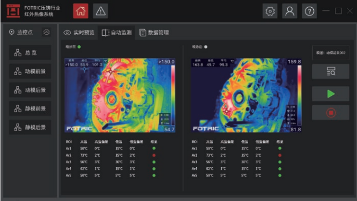Screen dimensions: 357x201
Task: Start monitoring with green play button
Action: pyautogui.click(x=331, y=94)
